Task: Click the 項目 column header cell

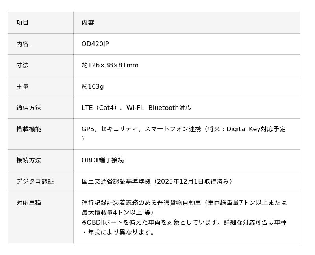Action: point(22,23)
